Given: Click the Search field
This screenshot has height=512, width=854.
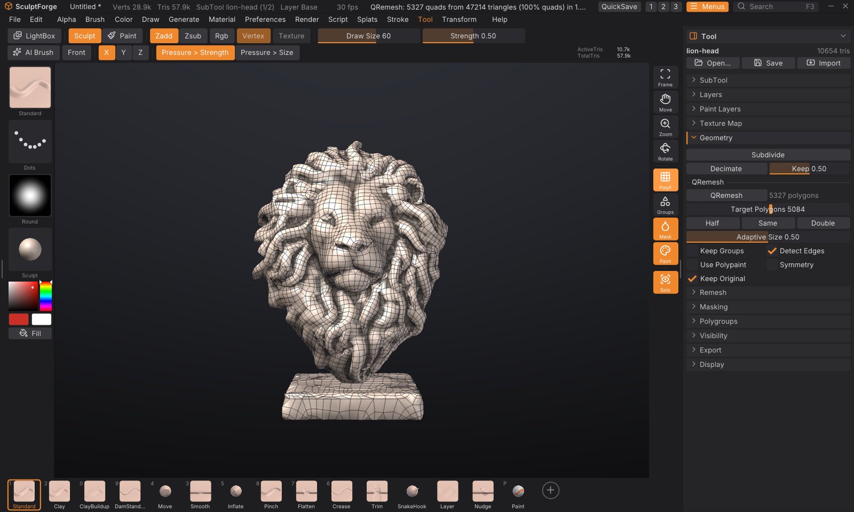Looking at the screenshot, I should point(776,6).
